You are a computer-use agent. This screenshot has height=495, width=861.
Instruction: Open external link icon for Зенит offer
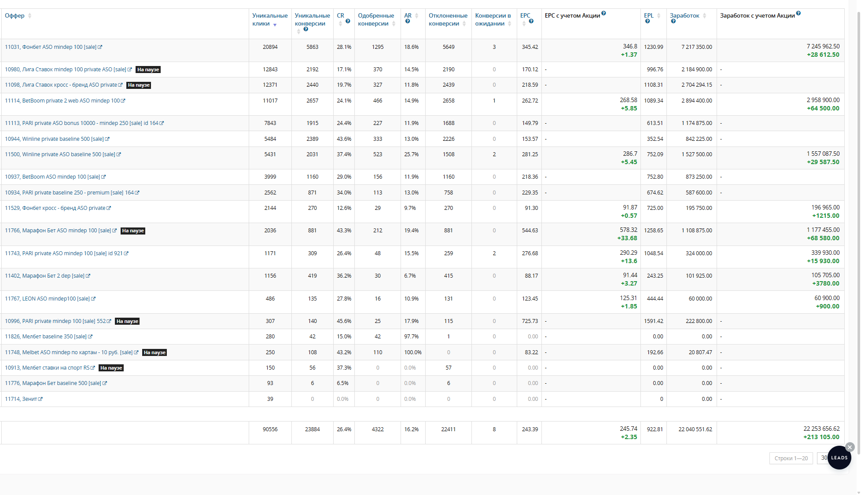[x=40, y=399]
